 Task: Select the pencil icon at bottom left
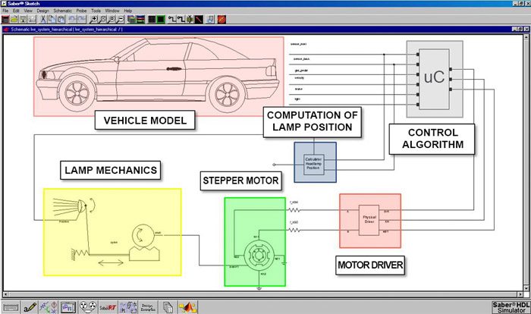[x=30, y=307]
